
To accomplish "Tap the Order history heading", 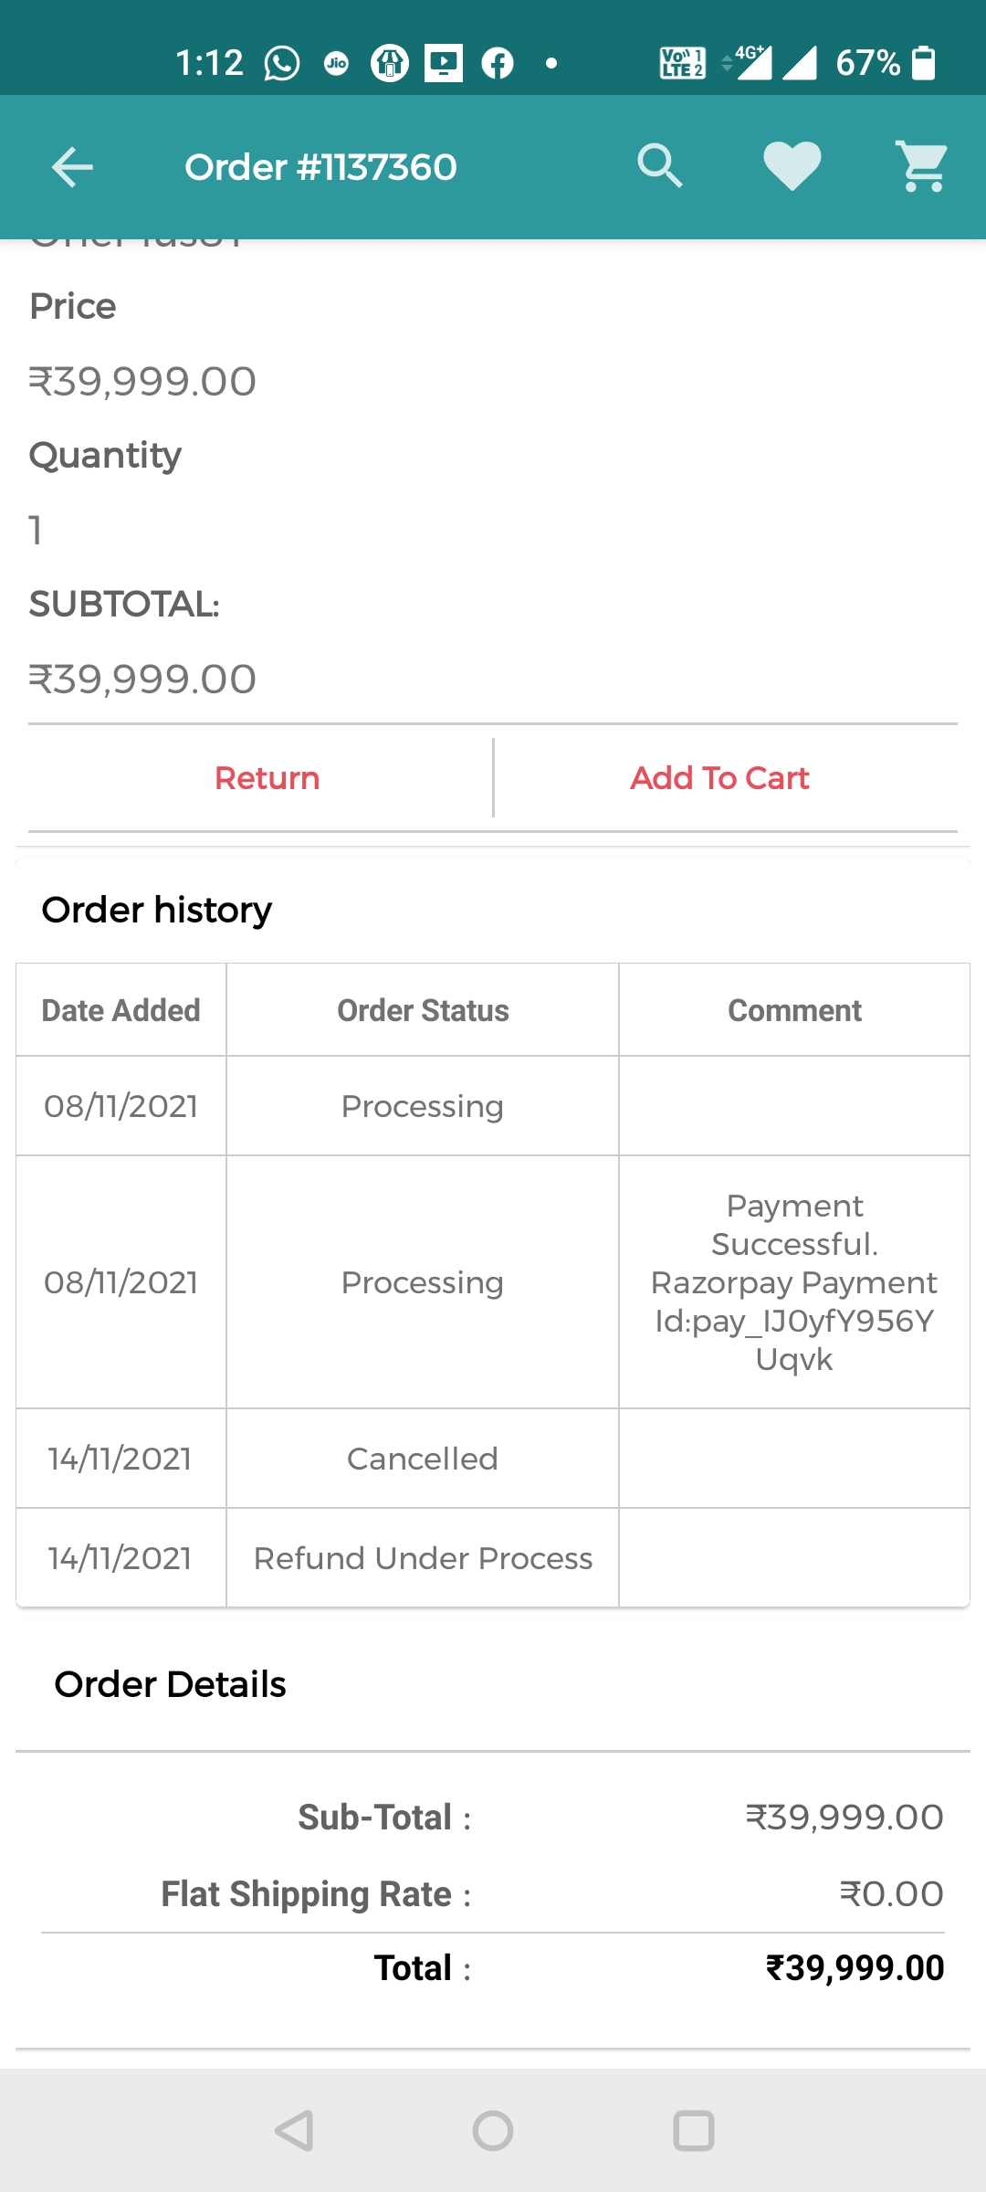I will (157, 910).
